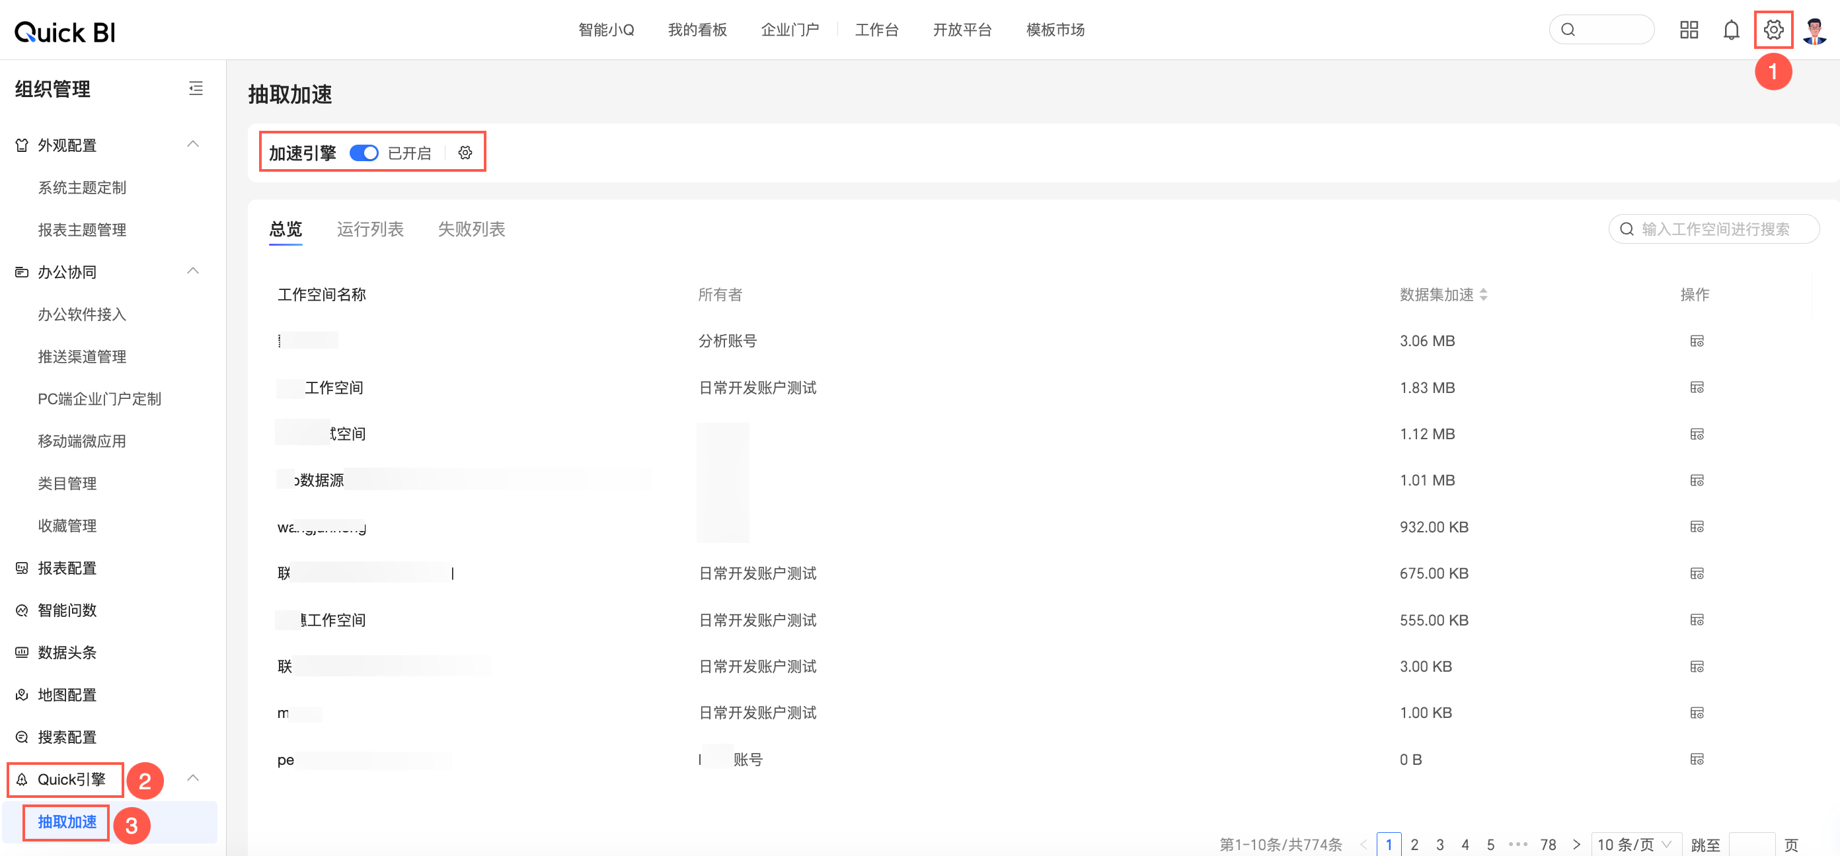Open details icon for 0 B row
1840x856 pixels.
point(1697,759)
